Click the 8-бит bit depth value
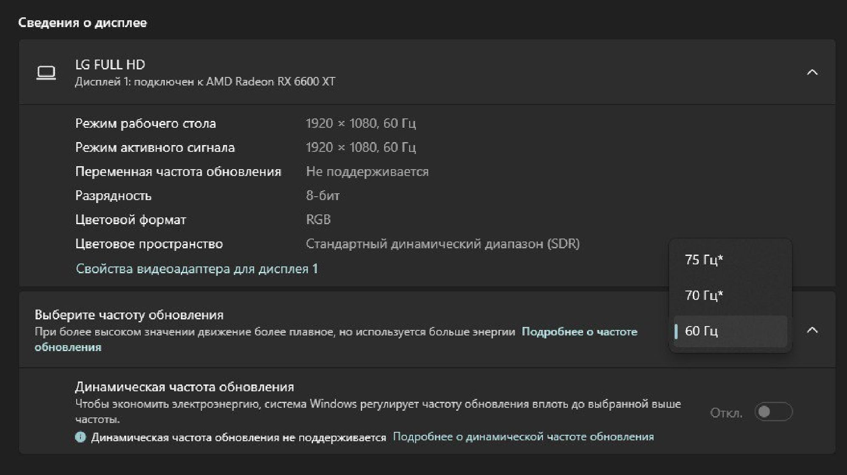Image resolution: width=847 pixels, height=475 pixels. [x=323, y=196]
